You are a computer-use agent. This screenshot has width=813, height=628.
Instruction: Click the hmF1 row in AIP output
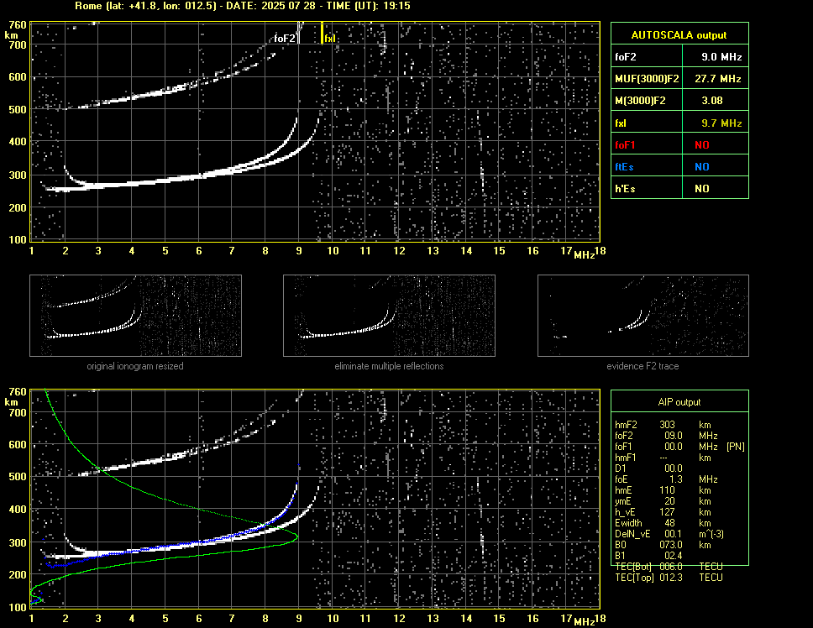(x=663, y=457)
